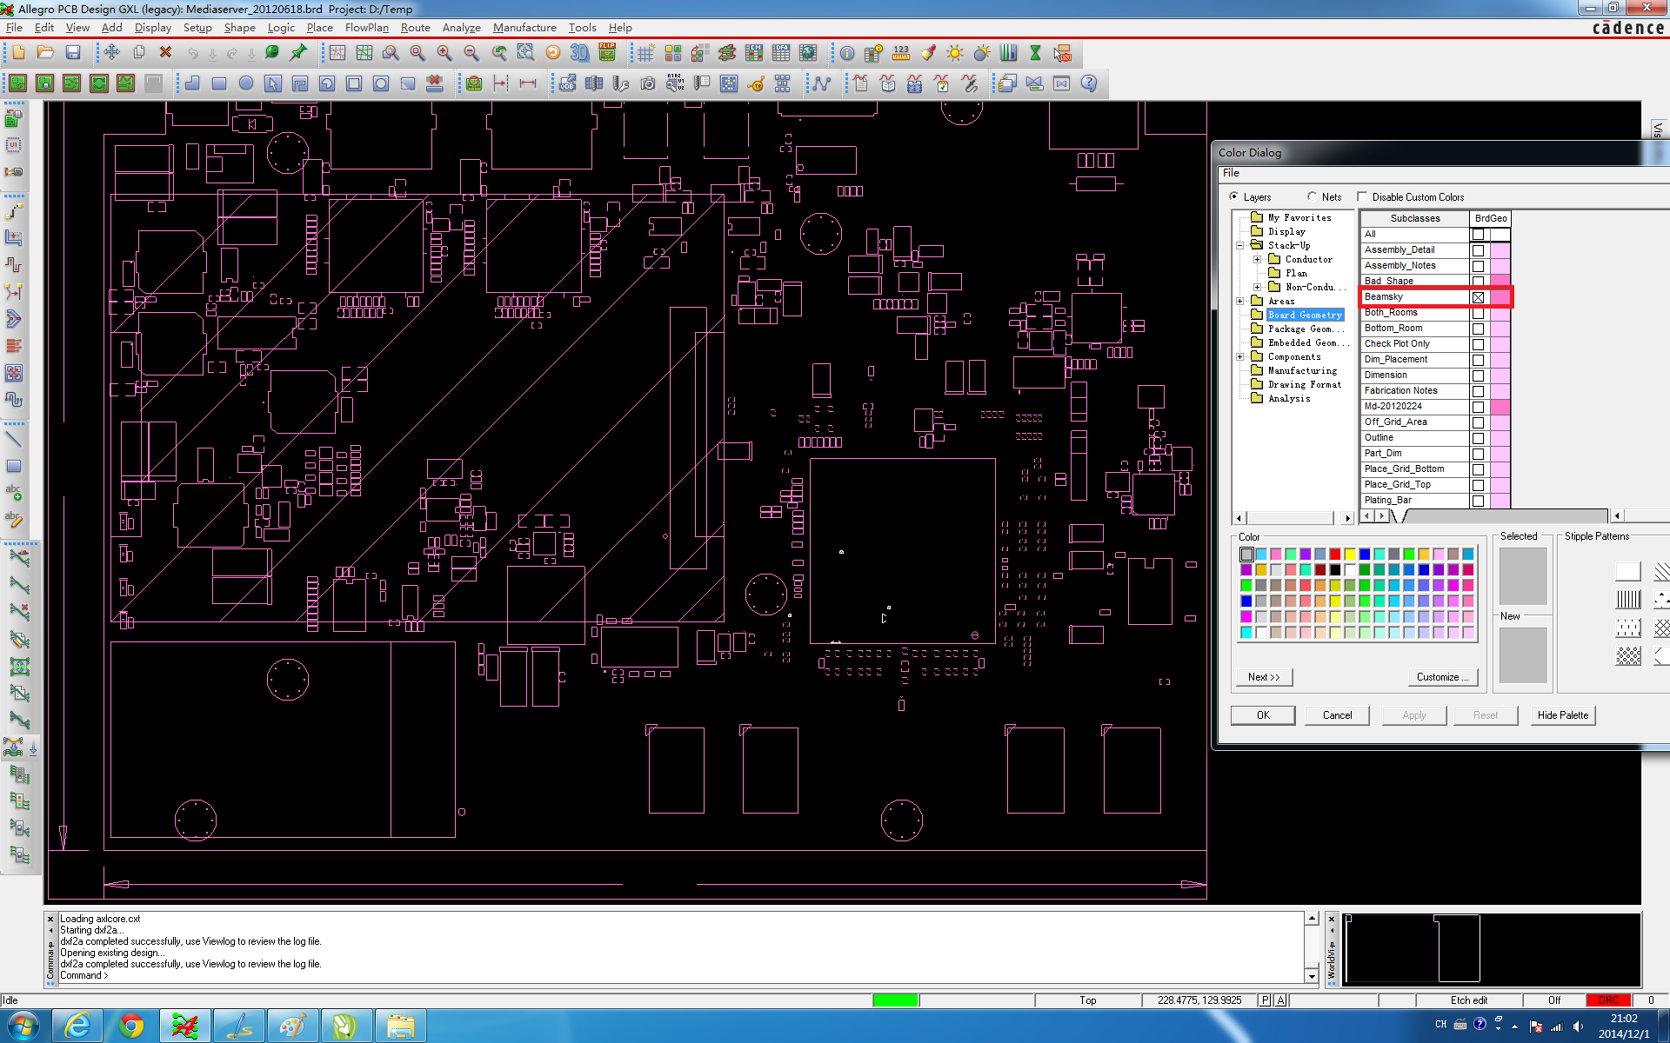Uncheck the Beamsky visibility checkbox

1478,297
